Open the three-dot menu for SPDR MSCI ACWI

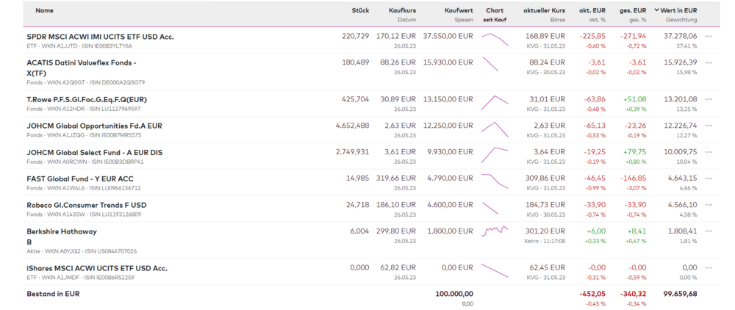pyautogui.click(x=709, y=37)
